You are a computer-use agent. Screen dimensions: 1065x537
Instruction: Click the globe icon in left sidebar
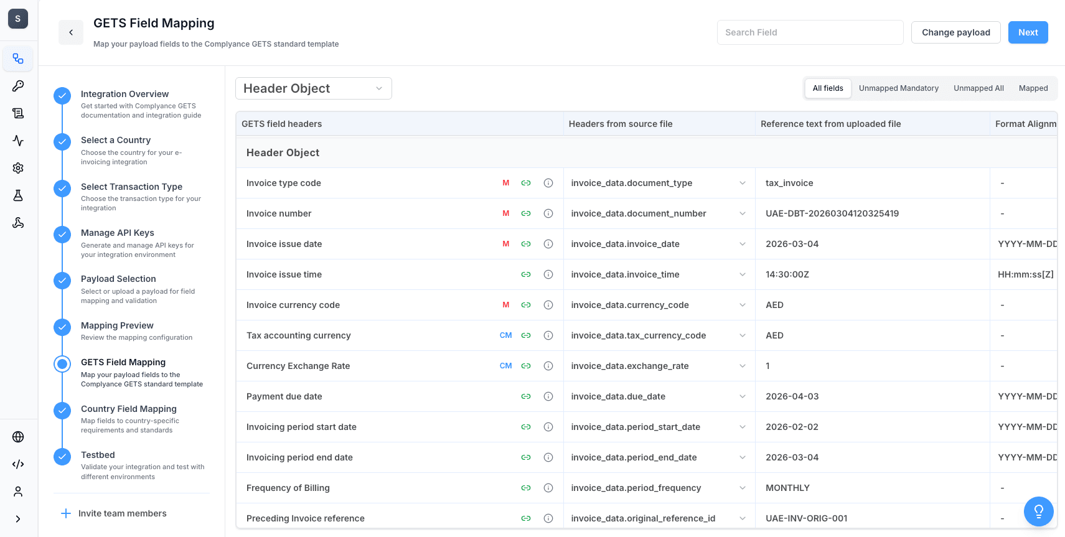pyautogui.click(x=18, y=437)
